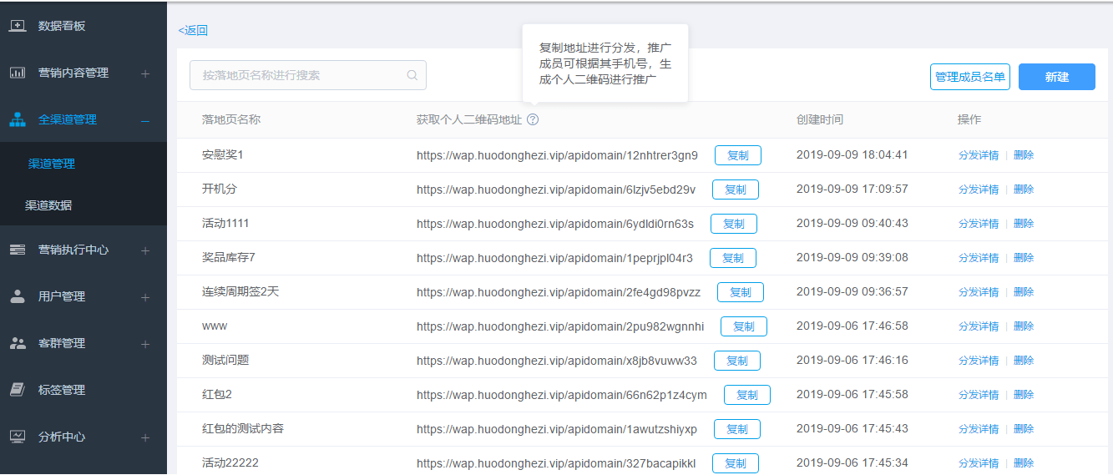The height and width of the screenshot is (475, 1113).
Task: Open 分发详情 for 活动22222
Action: 979,463
